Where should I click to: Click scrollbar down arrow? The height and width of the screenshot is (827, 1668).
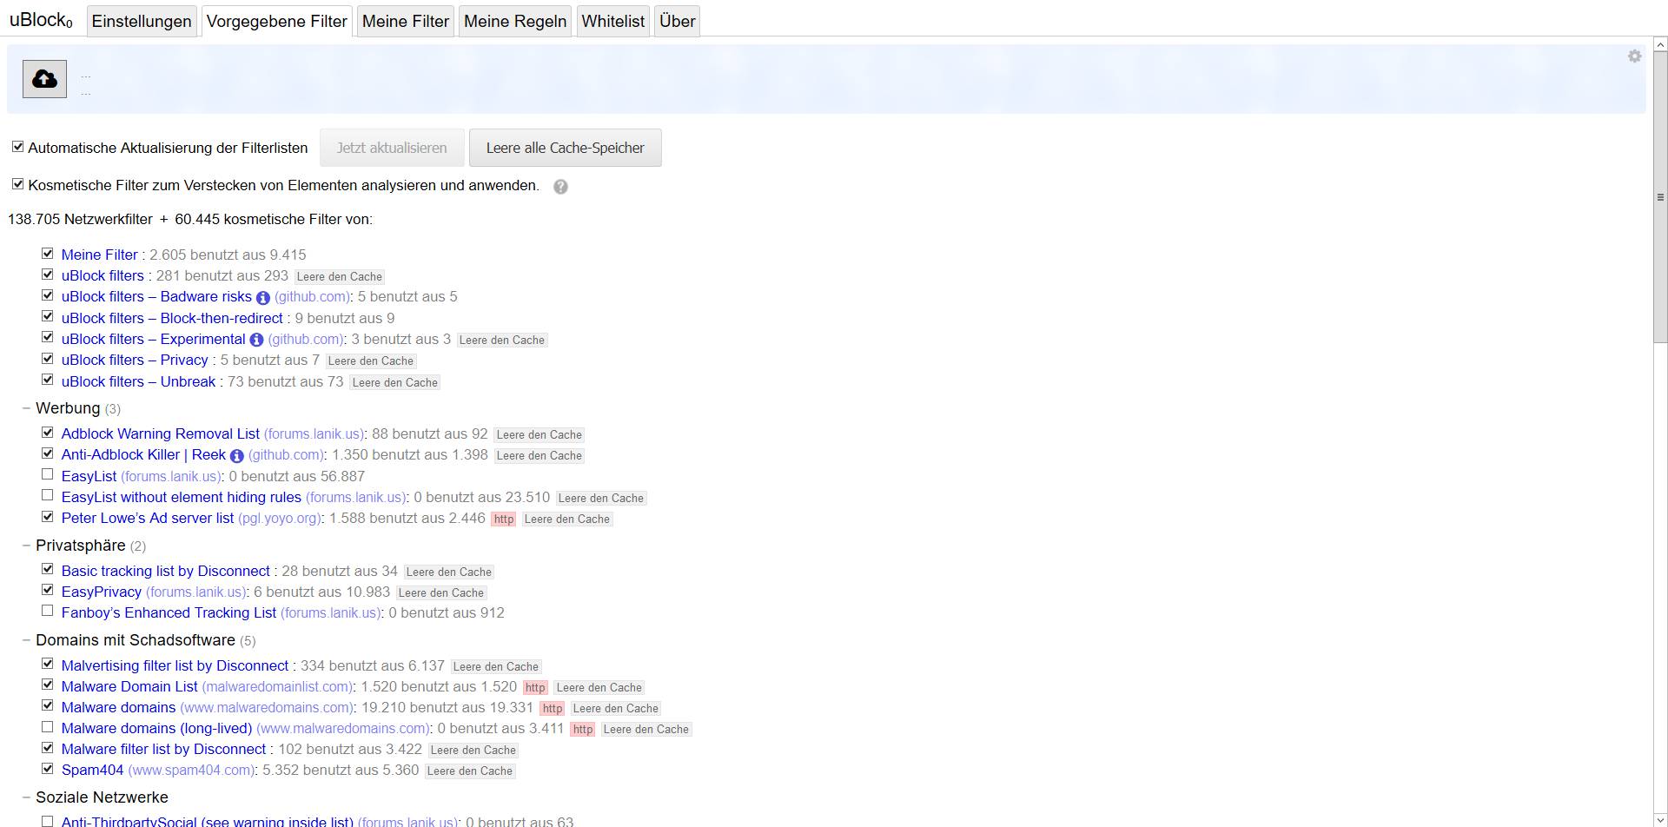(x=1660, y=820)
